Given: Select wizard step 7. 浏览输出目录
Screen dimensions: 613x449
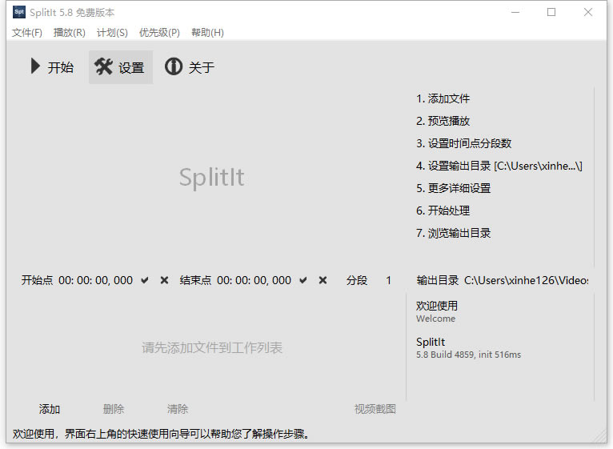Looking at the screenshot, I should pos(454,233).
